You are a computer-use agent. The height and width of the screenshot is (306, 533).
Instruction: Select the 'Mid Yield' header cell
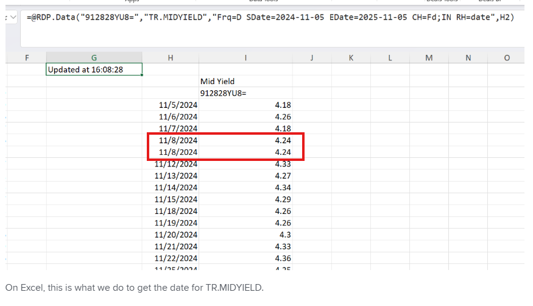[x=245, y=81]
